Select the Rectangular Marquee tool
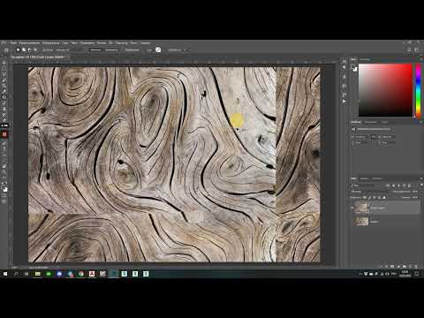 4,68
